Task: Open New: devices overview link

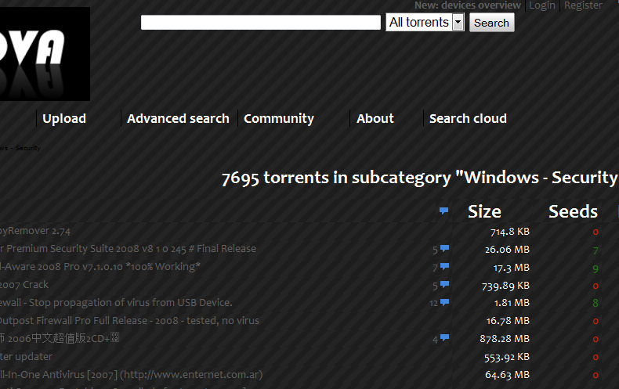Action: click(x=468, y=5)
